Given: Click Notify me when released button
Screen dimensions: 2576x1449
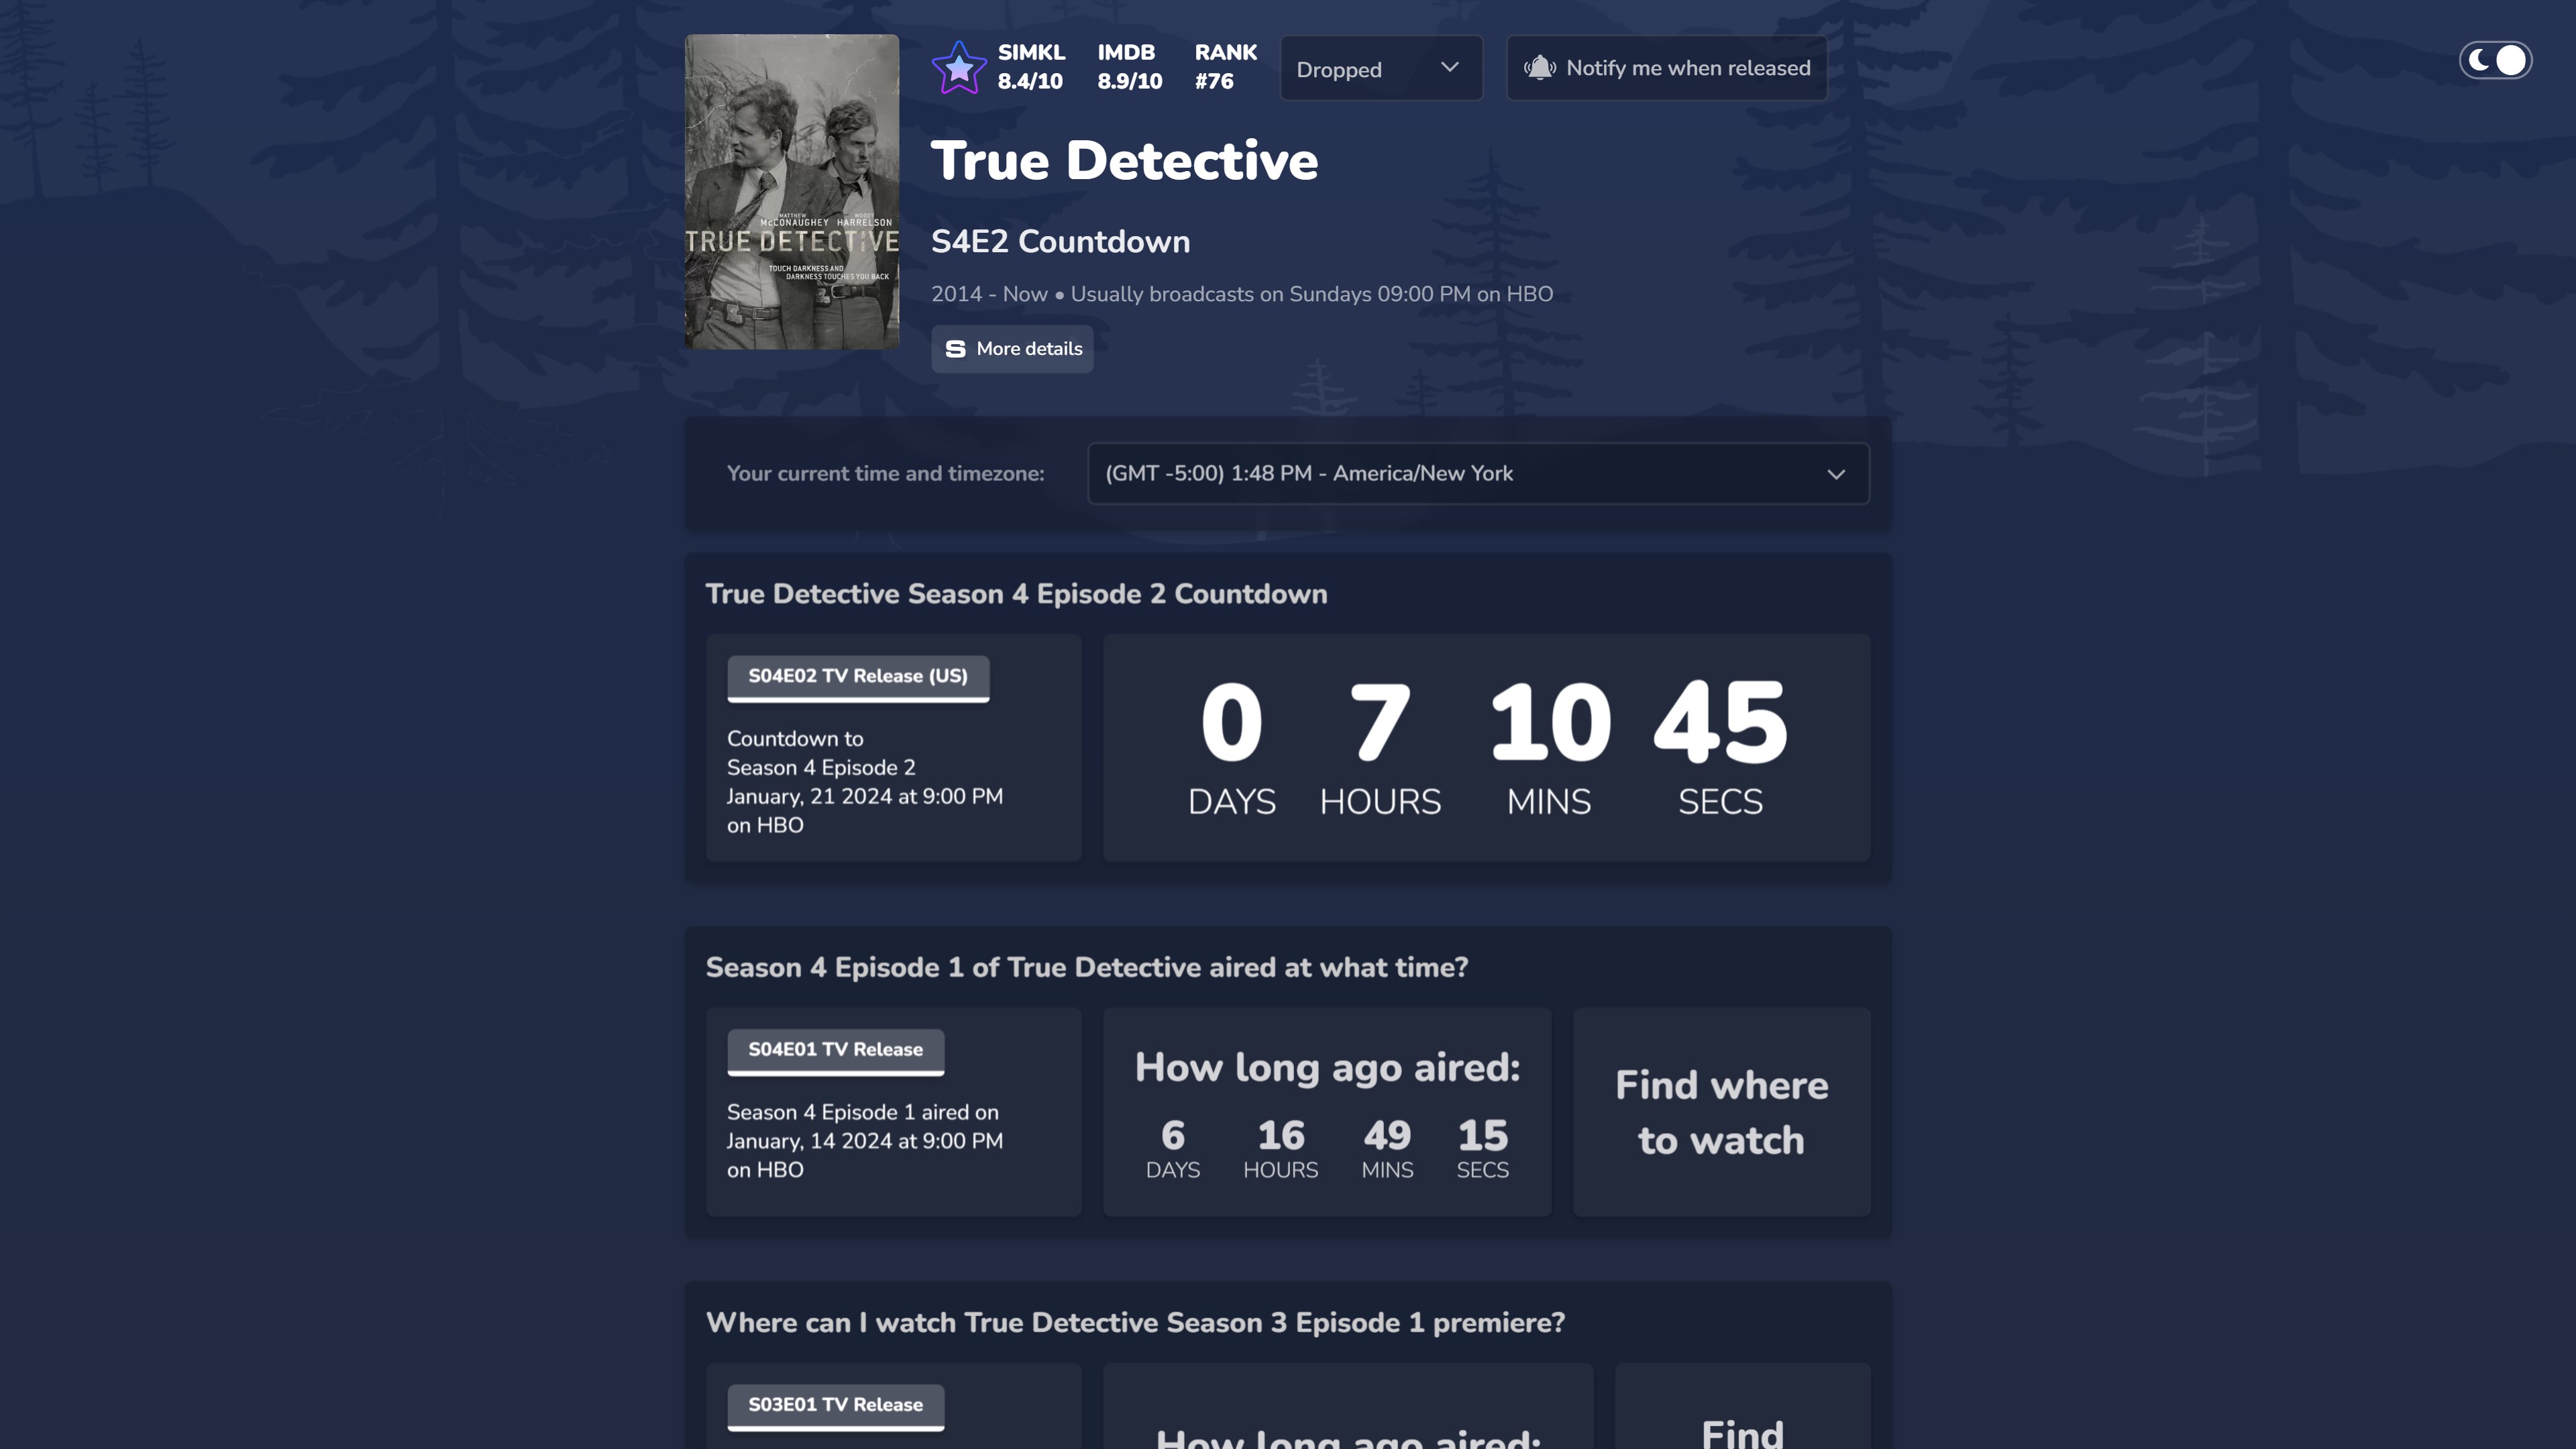Looking at the screenshot, I should pyautogui.click(x=1666, y=68).
